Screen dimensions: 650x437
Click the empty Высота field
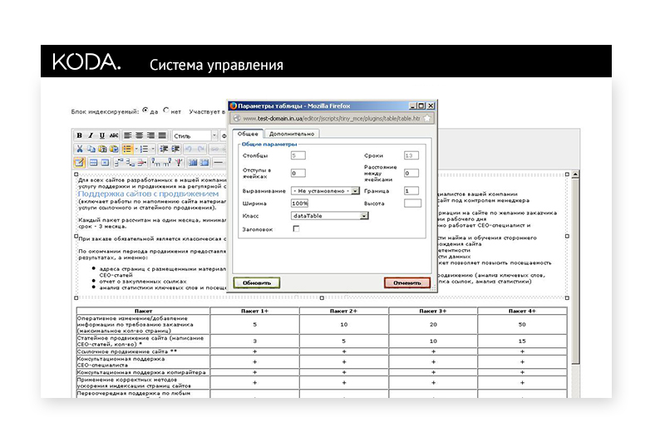click(412, 204)
